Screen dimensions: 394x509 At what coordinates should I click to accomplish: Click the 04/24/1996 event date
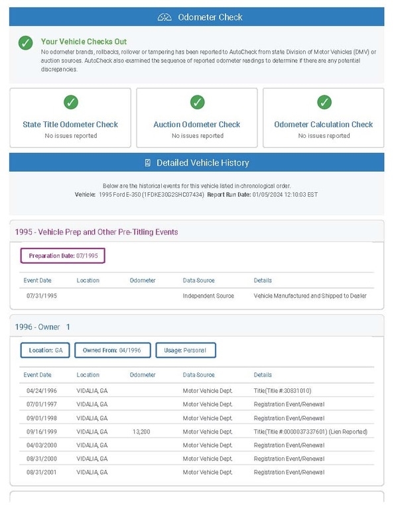point(42,391)
